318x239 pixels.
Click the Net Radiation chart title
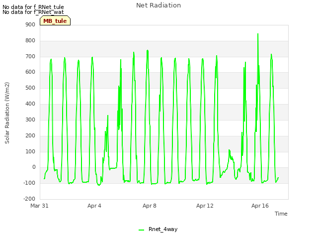[159, 5]
